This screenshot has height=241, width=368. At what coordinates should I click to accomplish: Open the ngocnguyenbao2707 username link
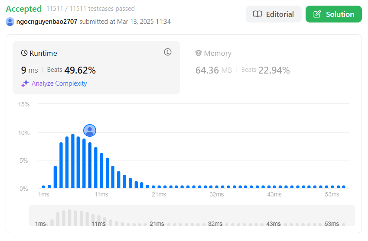(x=47, y=22)
